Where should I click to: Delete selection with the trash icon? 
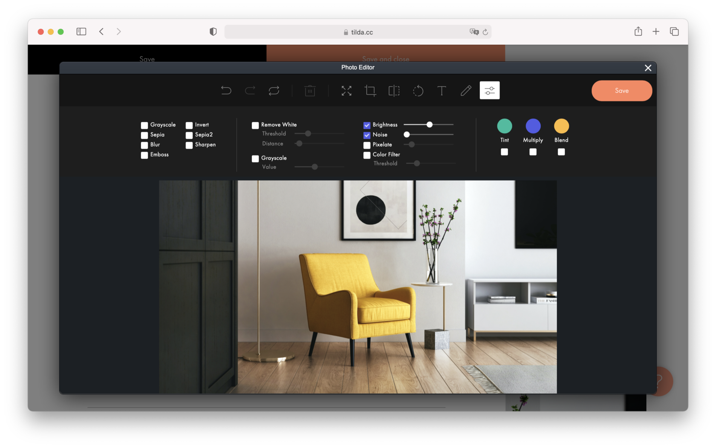pos(310,90)
